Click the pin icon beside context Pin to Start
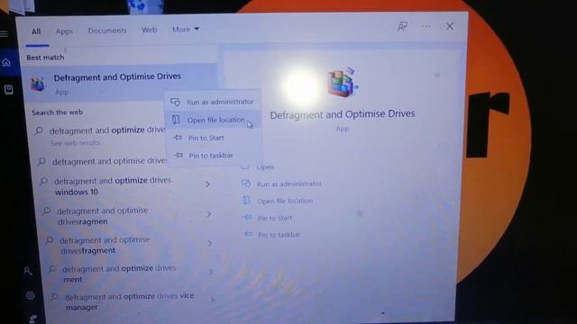577x324 pixels. click(178, 138)
